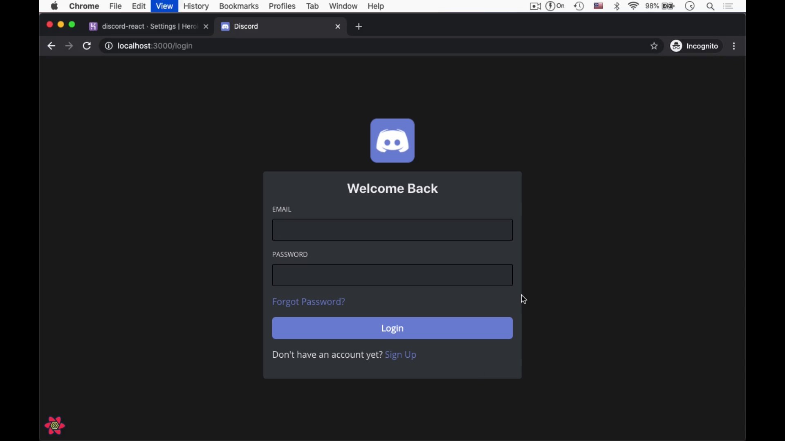Click the Discord logo above the form
The image size is (785, 441).
point(392,140)
